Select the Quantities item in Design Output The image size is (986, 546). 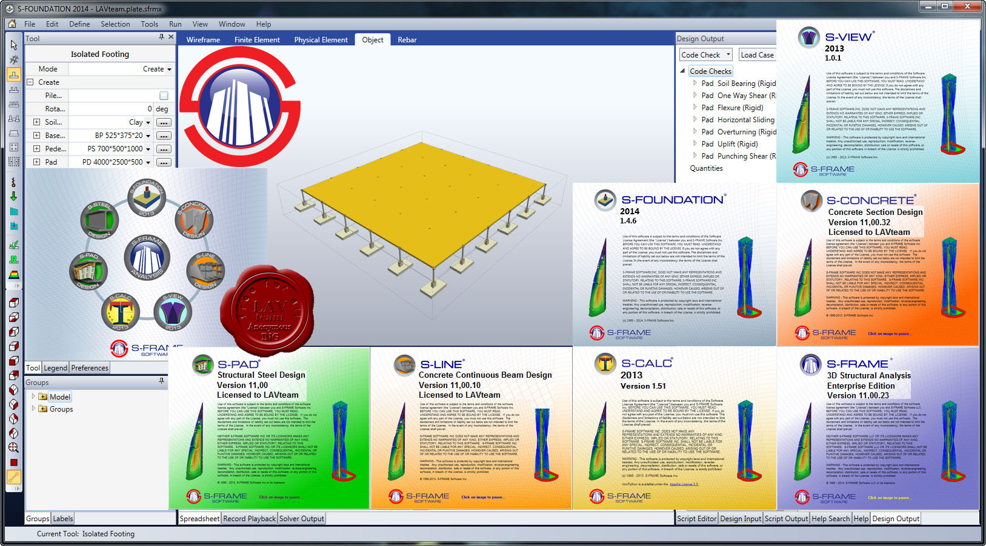706,168
